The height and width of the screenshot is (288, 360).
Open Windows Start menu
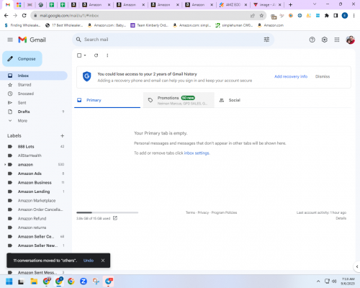[9, 282]
